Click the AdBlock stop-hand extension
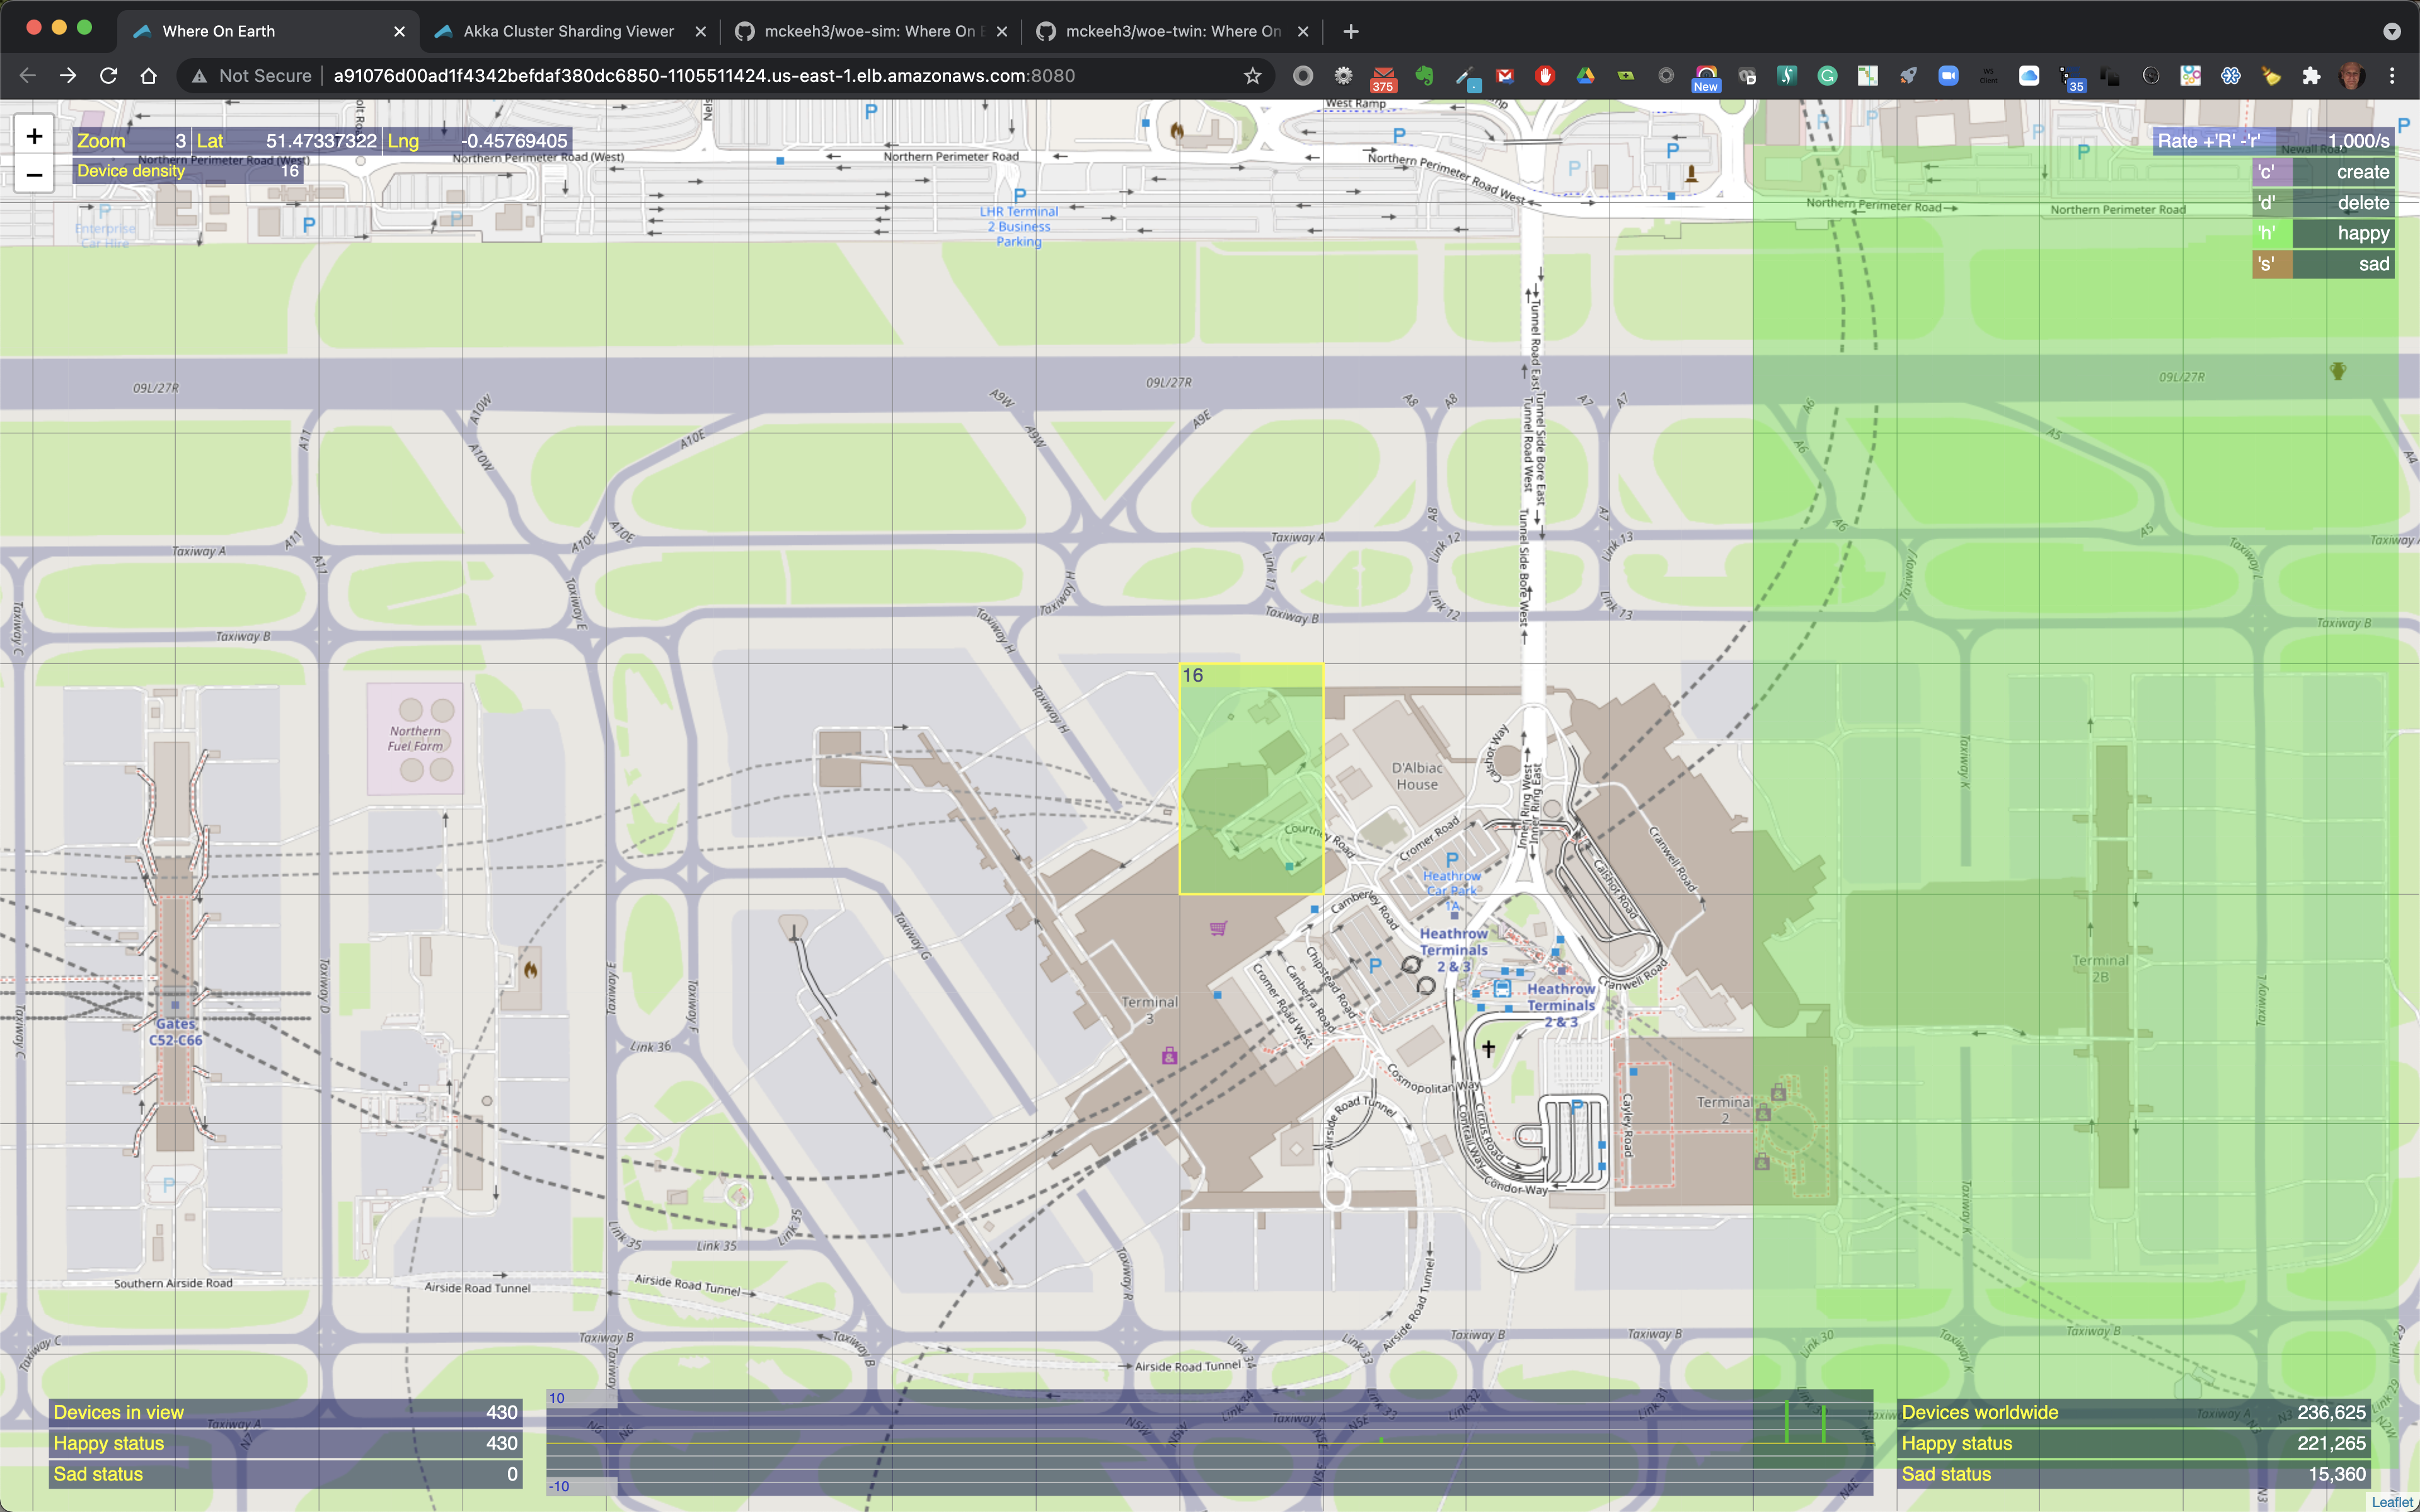This screenshot has height=1512, width=2420. pos(1545,76)
